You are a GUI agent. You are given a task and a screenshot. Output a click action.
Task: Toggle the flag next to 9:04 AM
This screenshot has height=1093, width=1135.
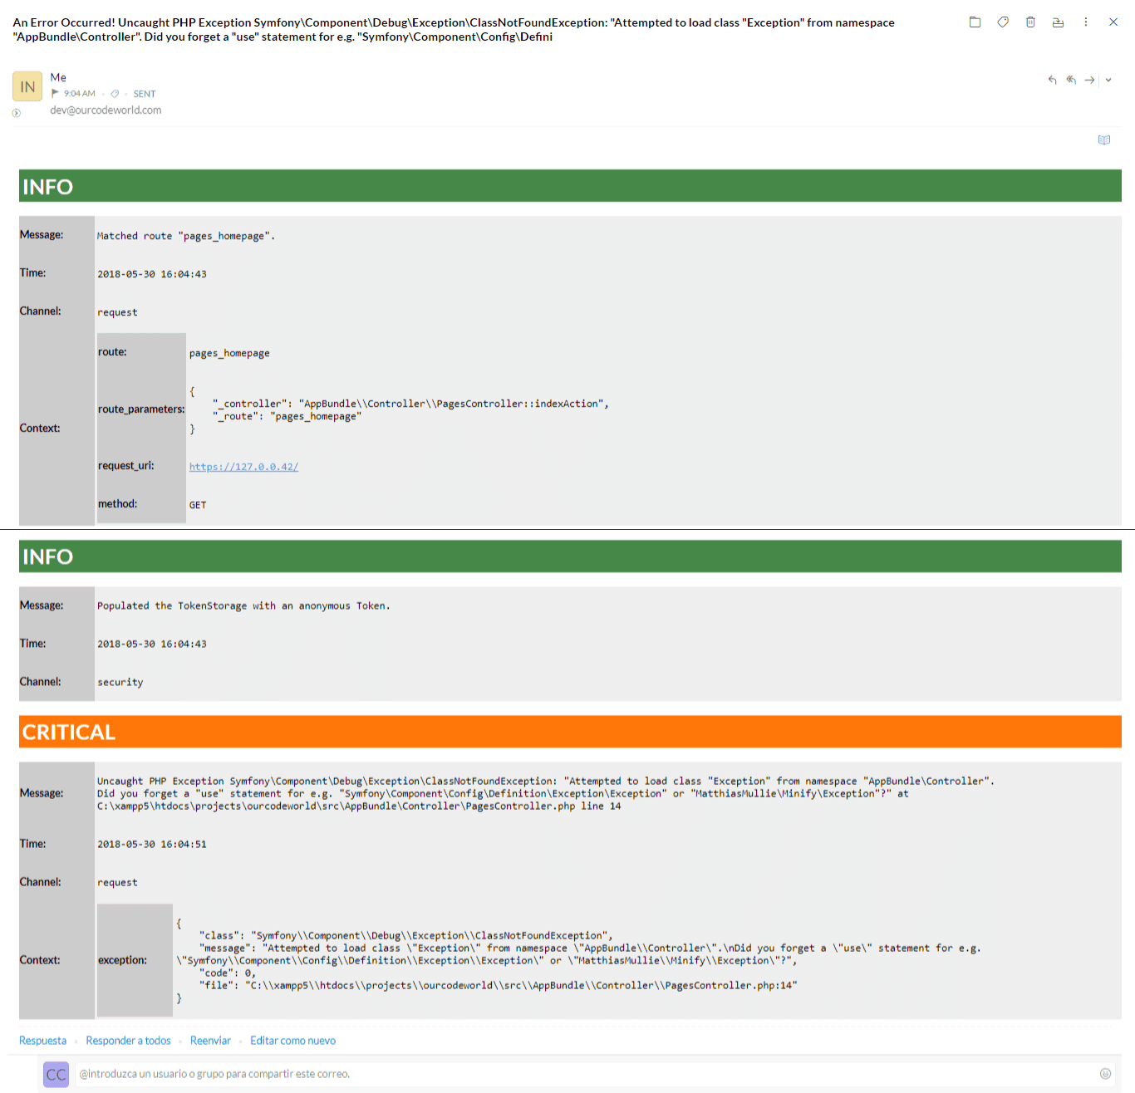click(55, 93)
